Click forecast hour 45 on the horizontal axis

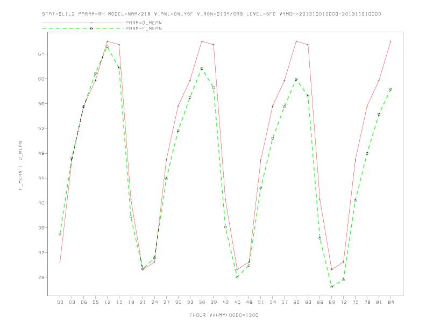pos(237,302)
